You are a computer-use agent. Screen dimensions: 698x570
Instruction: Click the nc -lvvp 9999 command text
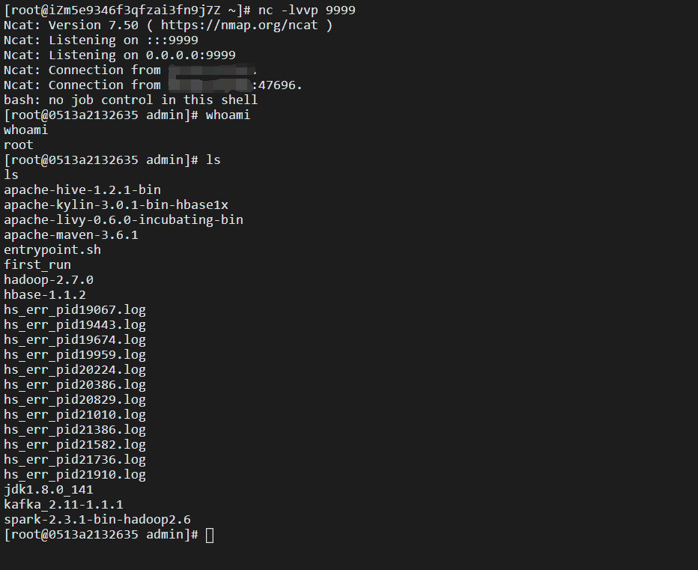(x=307, y=10)
